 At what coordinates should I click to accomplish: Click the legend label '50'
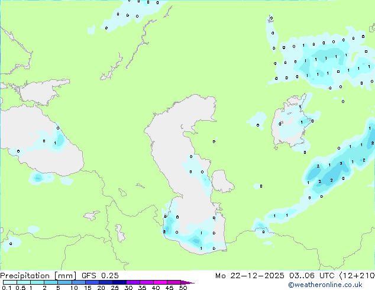183,288
